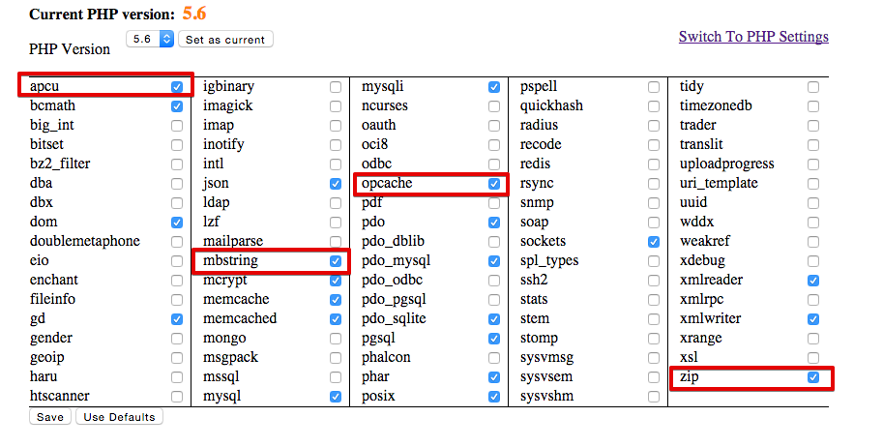Check the redis extension checkbox
883x447 pixels.
coord(655,164)
